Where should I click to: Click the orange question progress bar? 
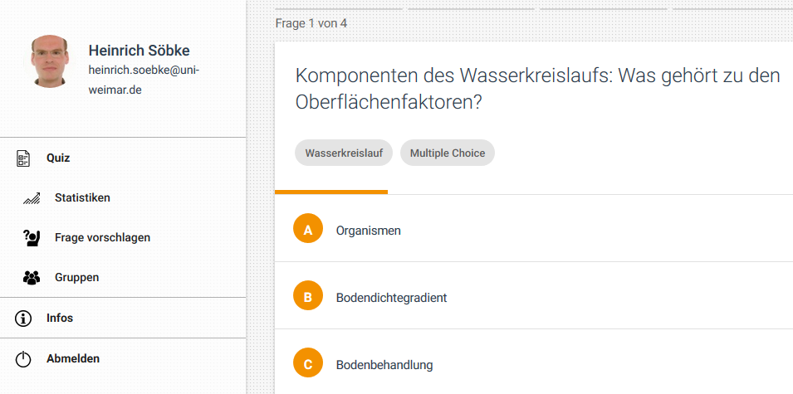[x=331, y=192]
